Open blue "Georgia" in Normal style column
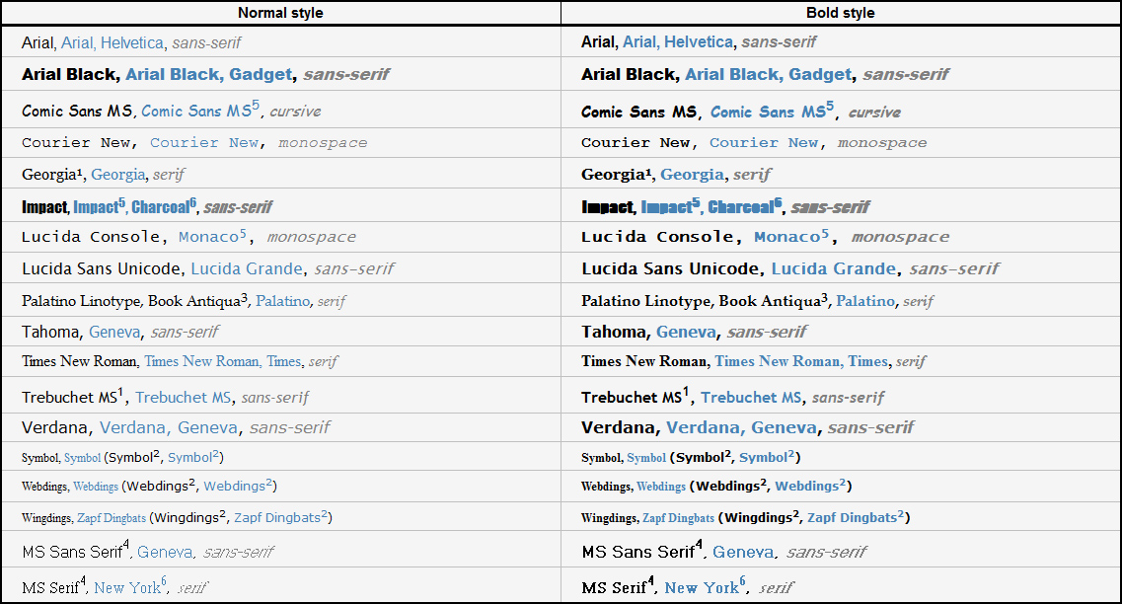Viewport: 1122px width, 604px height. click(118, 175)
